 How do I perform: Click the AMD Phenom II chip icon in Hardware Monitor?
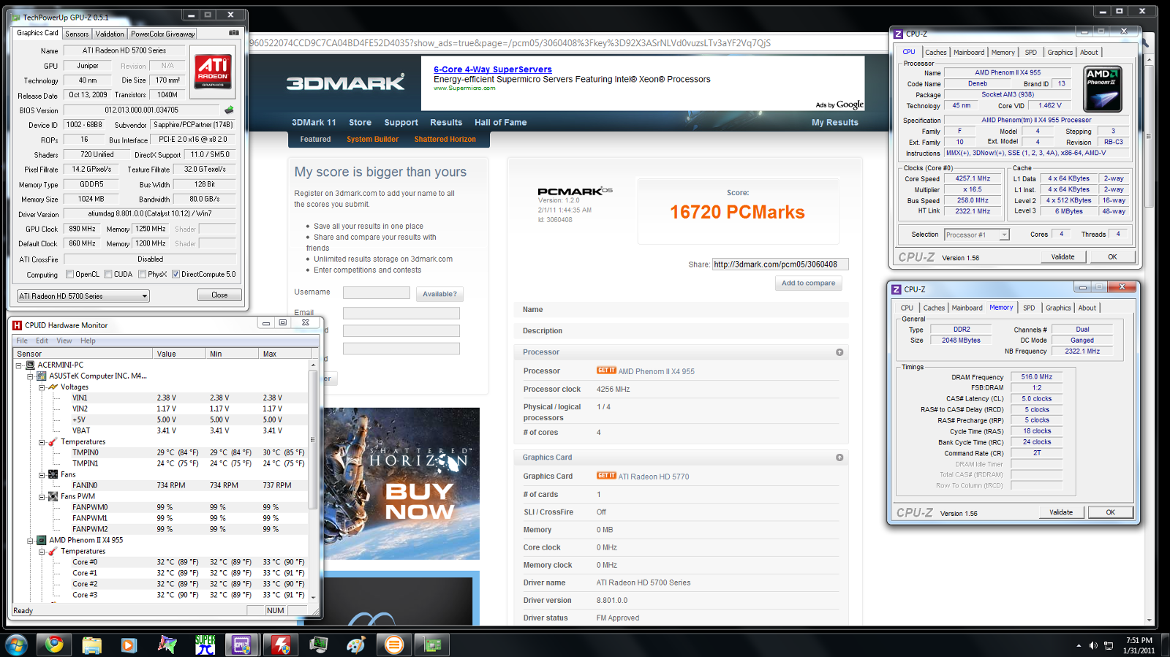pos(42,540)
